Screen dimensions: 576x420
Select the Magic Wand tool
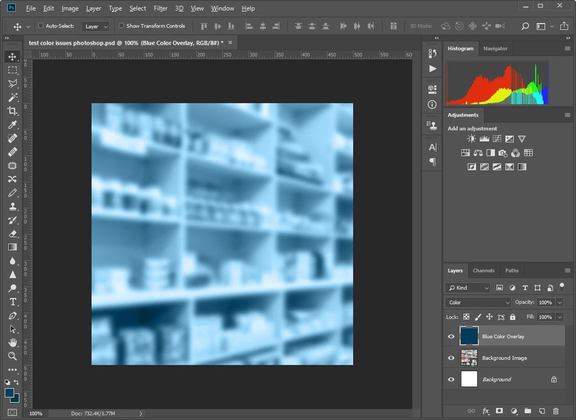(13, 97)
